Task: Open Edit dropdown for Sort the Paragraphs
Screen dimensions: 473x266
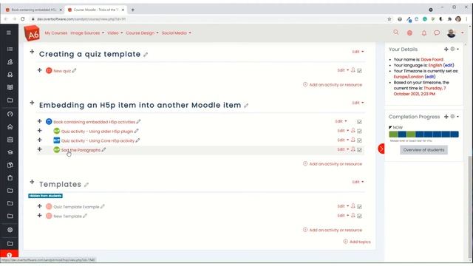Action: pyautogui.click(x=343, y=149)
